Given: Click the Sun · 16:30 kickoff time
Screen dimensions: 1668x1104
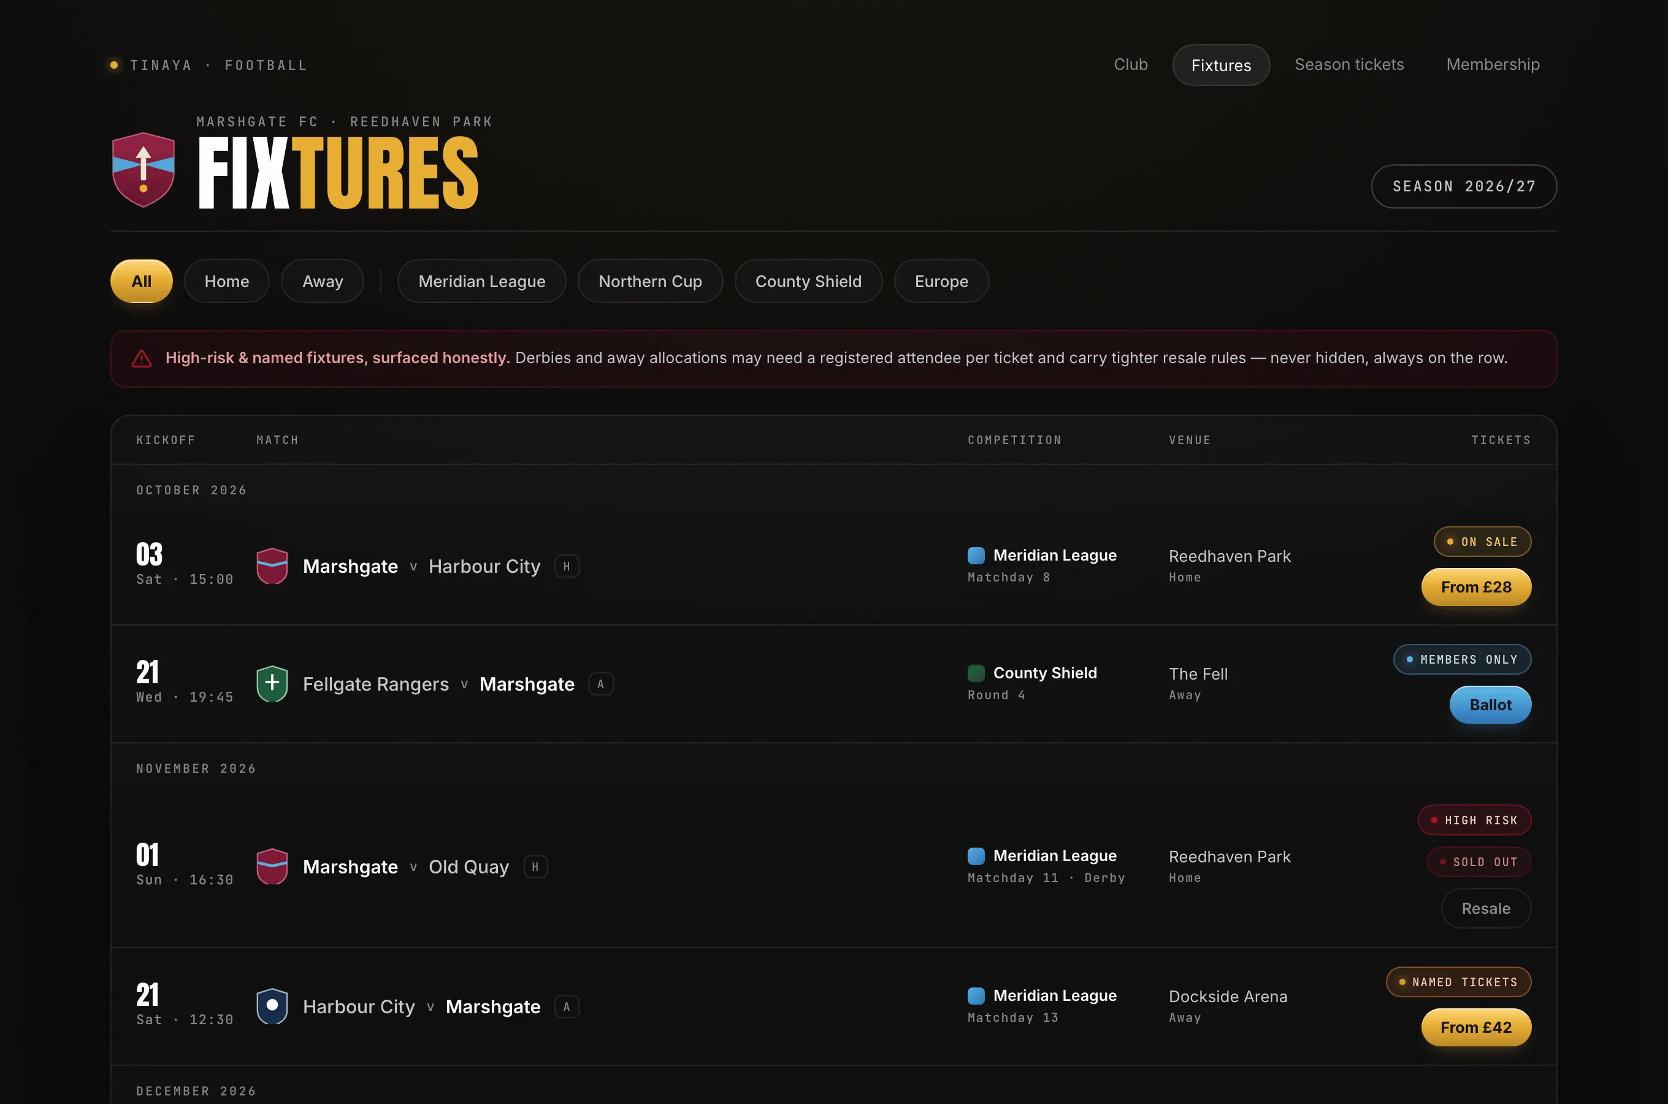Looking at the screenshot, I should (185, 880).
